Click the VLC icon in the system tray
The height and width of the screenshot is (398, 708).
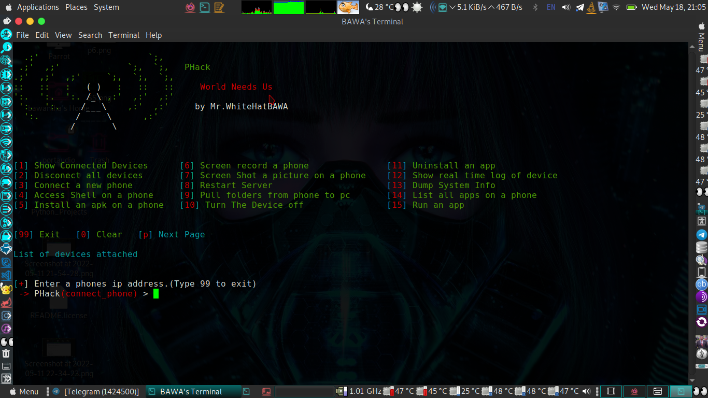(592, 7)
